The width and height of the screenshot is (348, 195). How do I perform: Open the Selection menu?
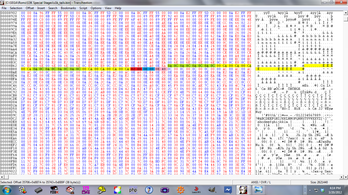coord(16,8)
